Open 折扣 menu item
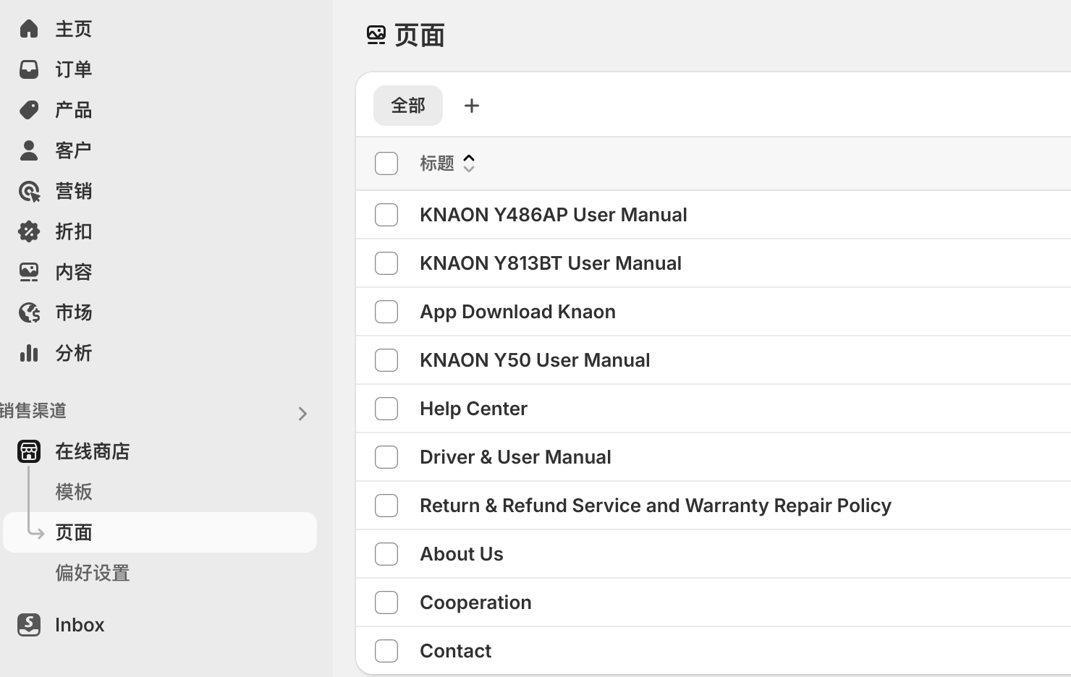 74,231
